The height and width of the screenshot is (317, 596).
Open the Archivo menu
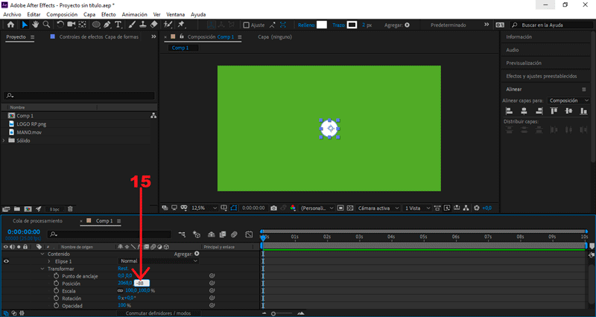click(12, 14)
